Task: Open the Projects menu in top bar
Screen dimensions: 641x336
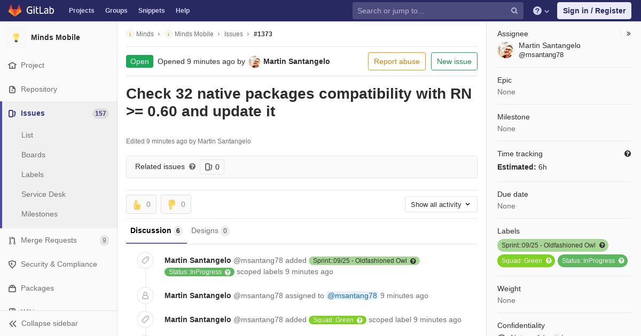Action: [x=82, y=11]
